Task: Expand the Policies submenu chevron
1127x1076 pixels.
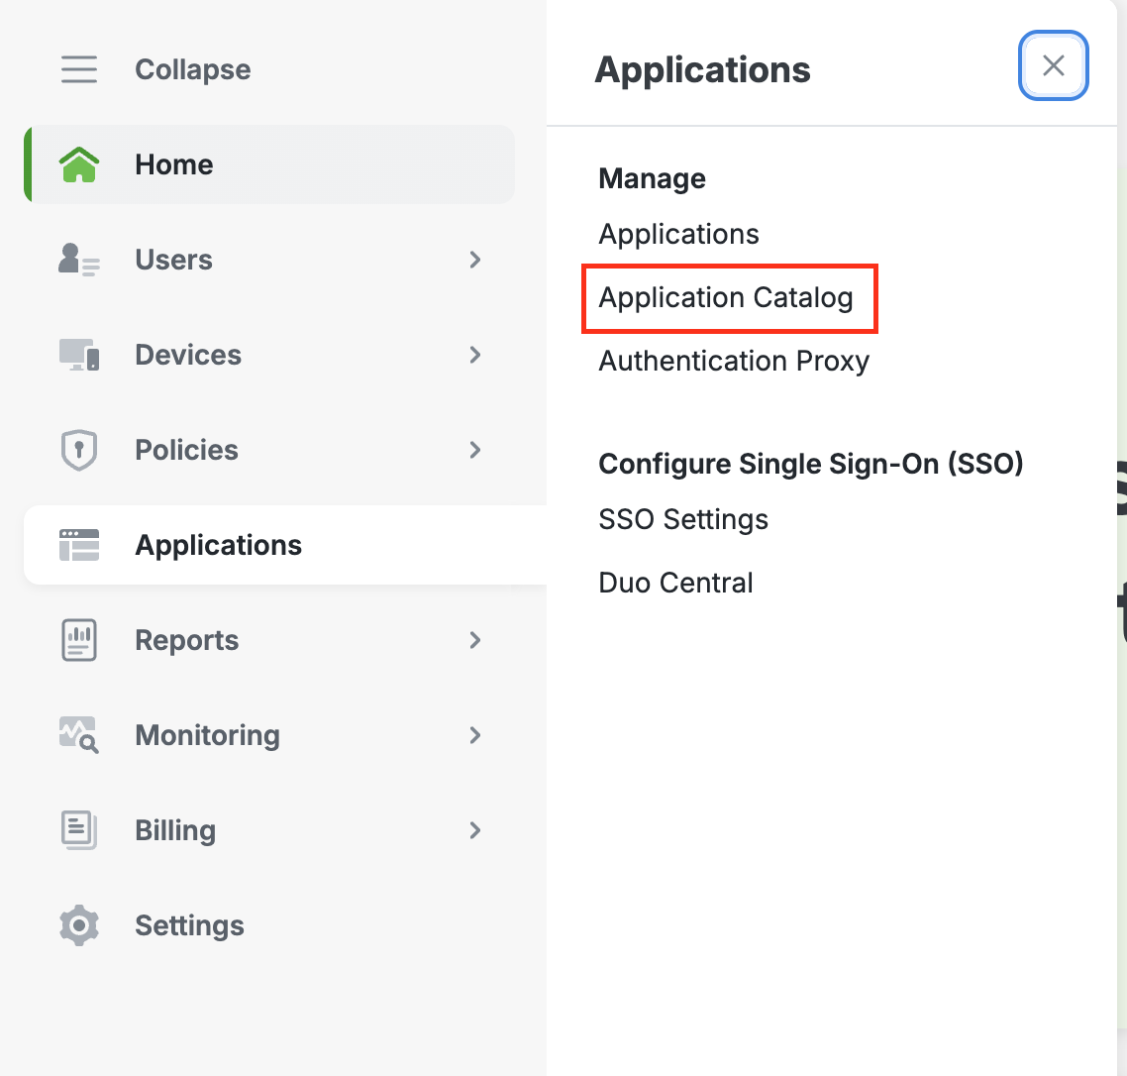Action: tap(475, 450)
